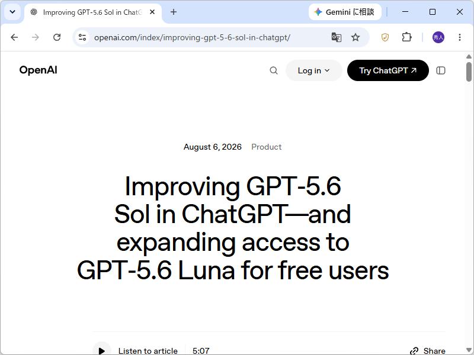The width and height of the screenshot is (474, 355).
Task: Play the Listen to article audio
Action: tap(102, 350)
